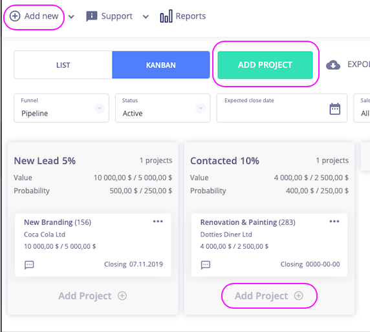
Task: Click the Support chat bubble icon
Action: coord(92,16)
